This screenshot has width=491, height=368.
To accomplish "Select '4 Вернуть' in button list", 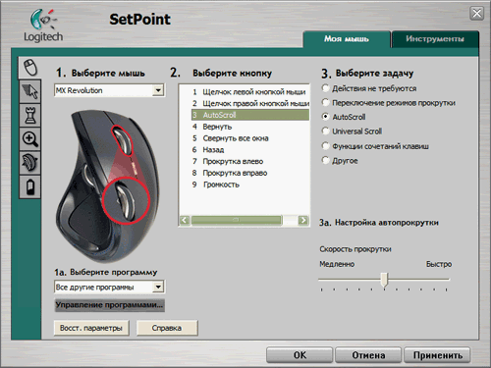I will tap(250, 127).
